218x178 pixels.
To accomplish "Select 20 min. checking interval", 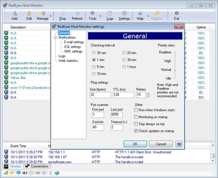I will (x=124, y=53).
